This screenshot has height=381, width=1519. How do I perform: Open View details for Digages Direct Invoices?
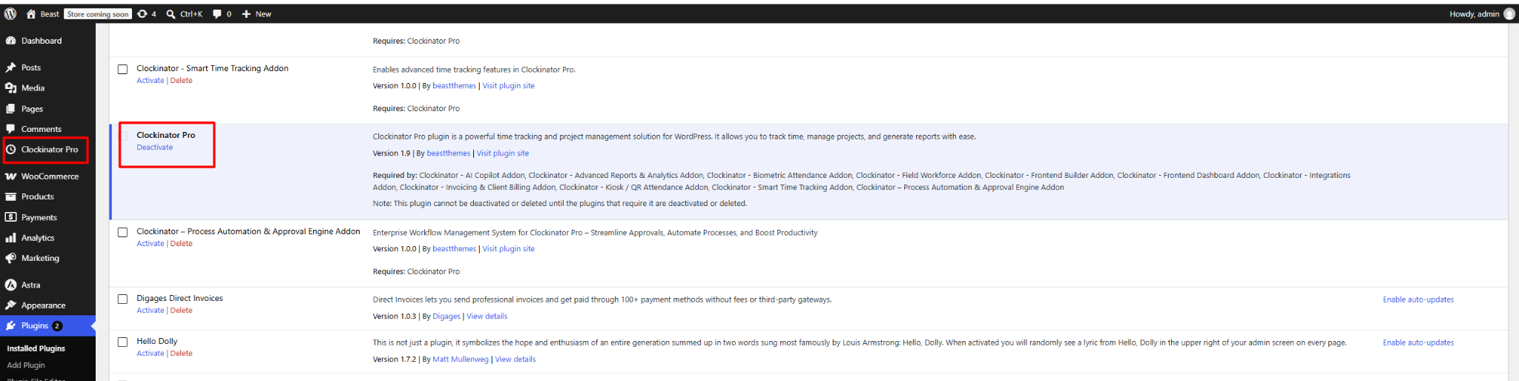(x=487, y=317)
